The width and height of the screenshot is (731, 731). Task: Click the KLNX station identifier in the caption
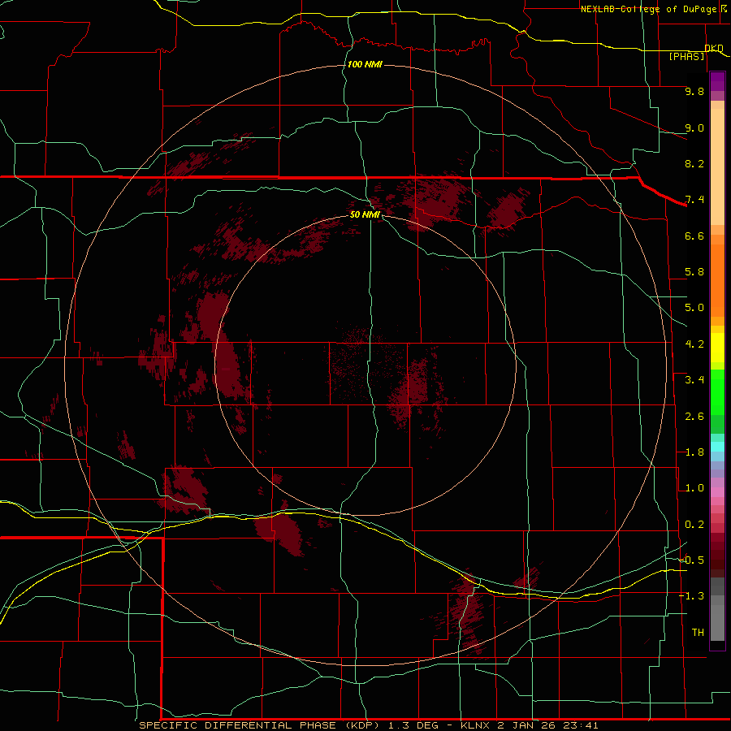474,725
